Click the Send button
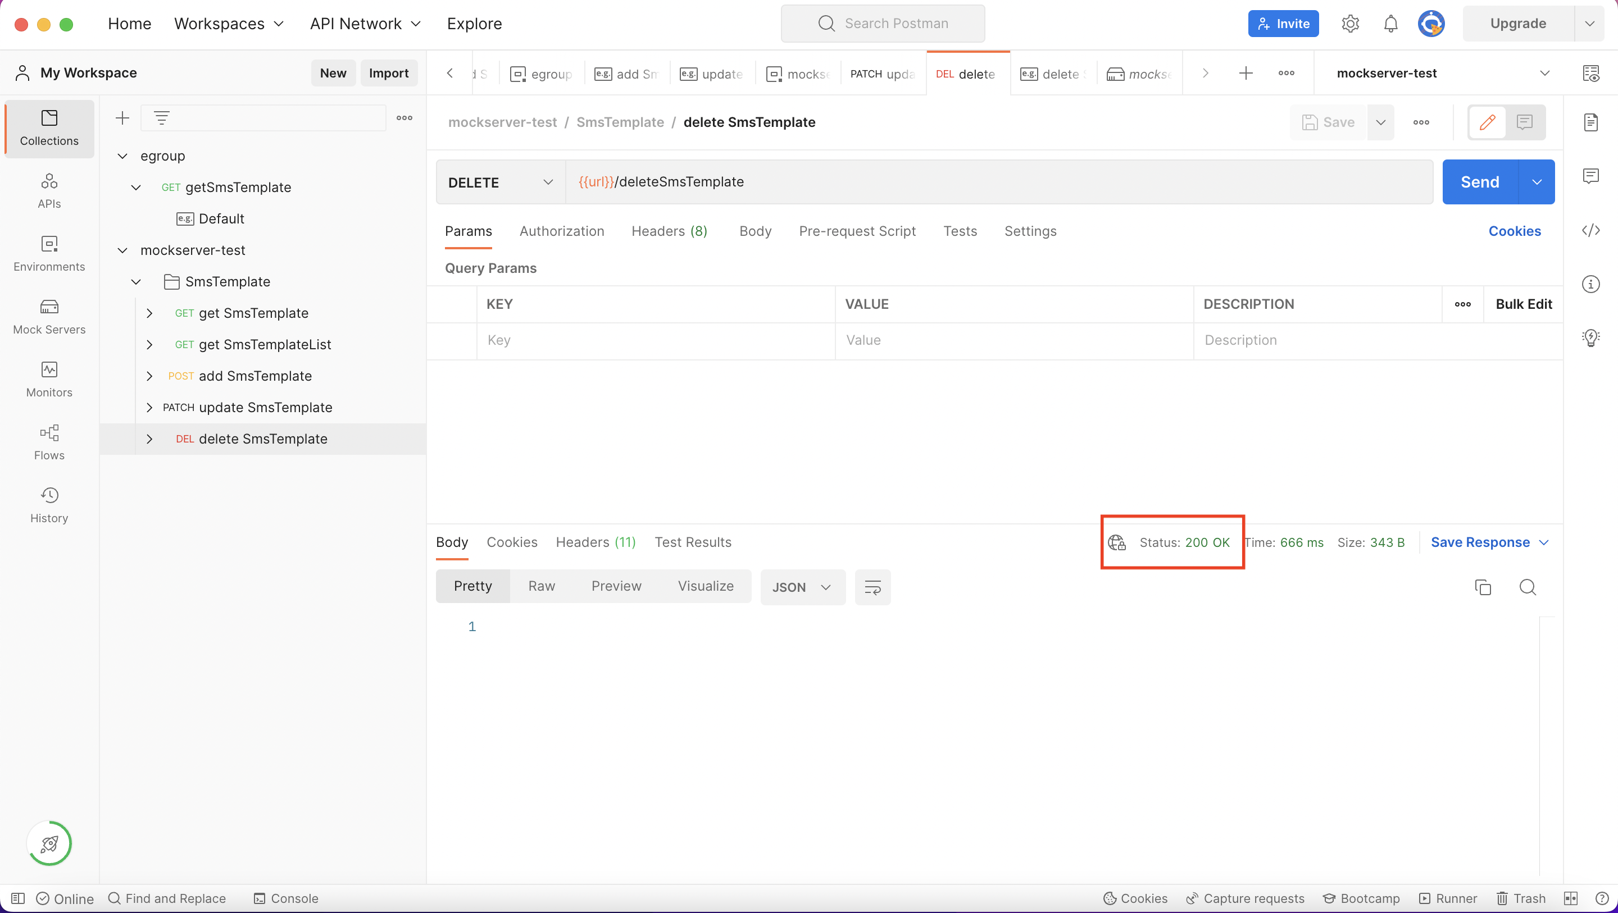The width and height of the screenshot is (1618, 913). pyautogui.click(x=1480, y=181)
